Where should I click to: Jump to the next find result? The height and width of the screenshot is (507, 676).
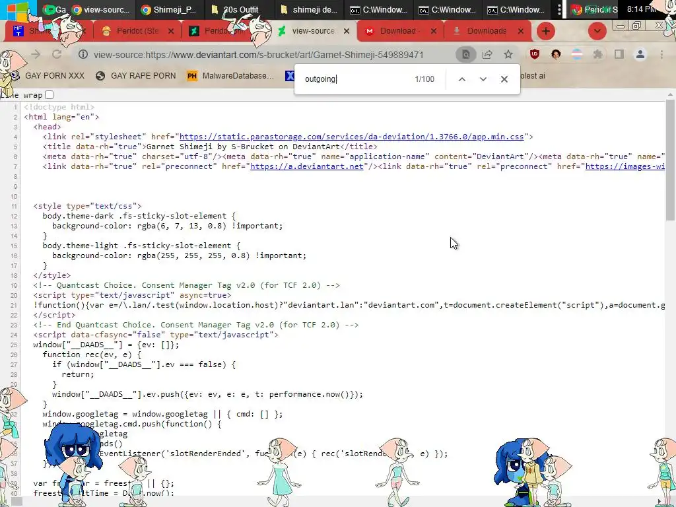(483, 79)
